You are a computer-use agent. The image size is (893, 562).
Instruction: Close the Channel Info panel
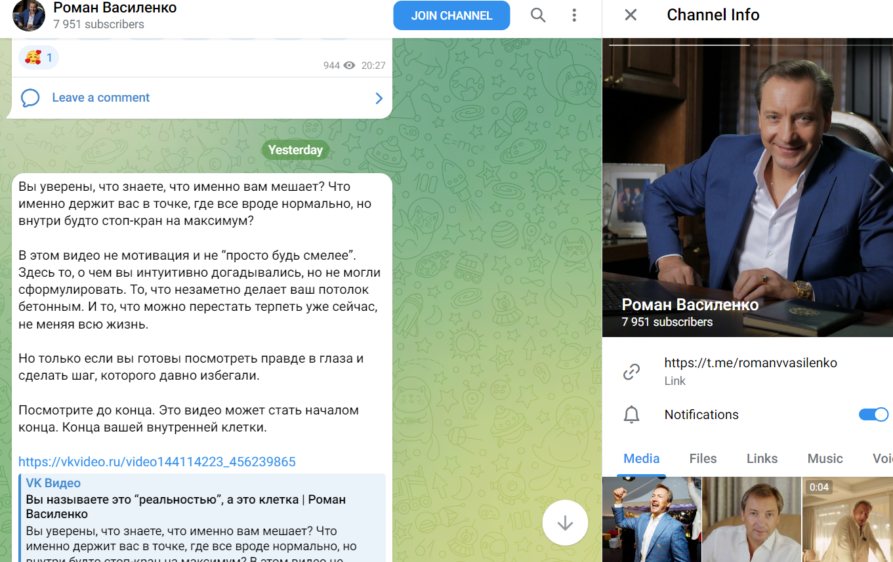(631, 15)
